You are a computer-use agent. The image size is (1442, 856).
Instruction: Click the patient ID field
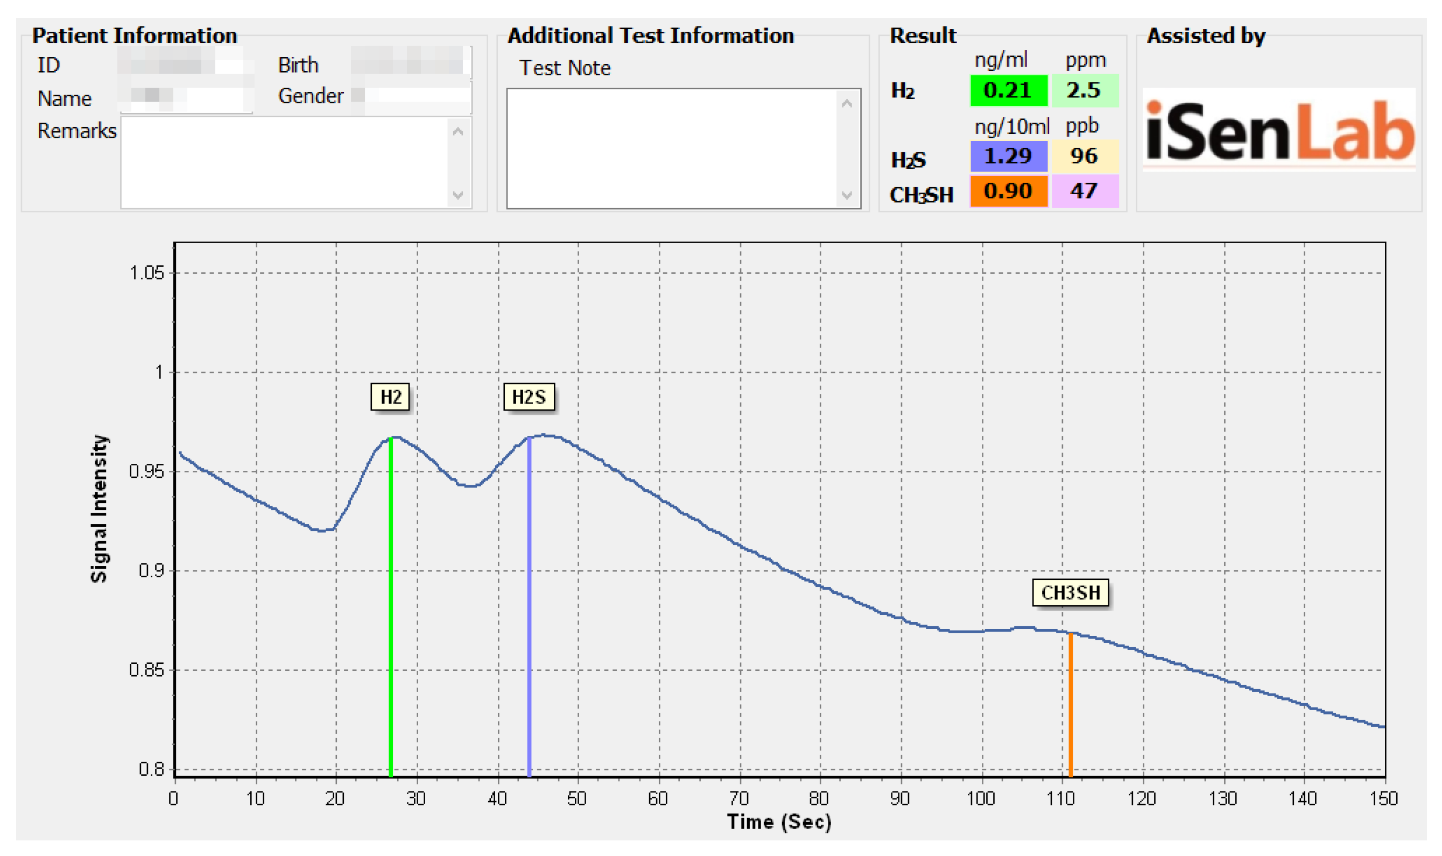185,62
